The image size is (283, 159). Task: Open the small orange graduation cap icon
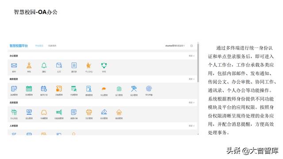click(104, 89)
